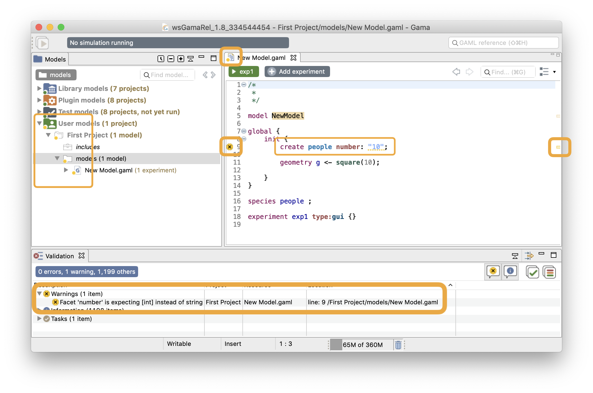Viewport: 593px width, 393px height.
Task: Expand Library models tree node
Action: 39,88
